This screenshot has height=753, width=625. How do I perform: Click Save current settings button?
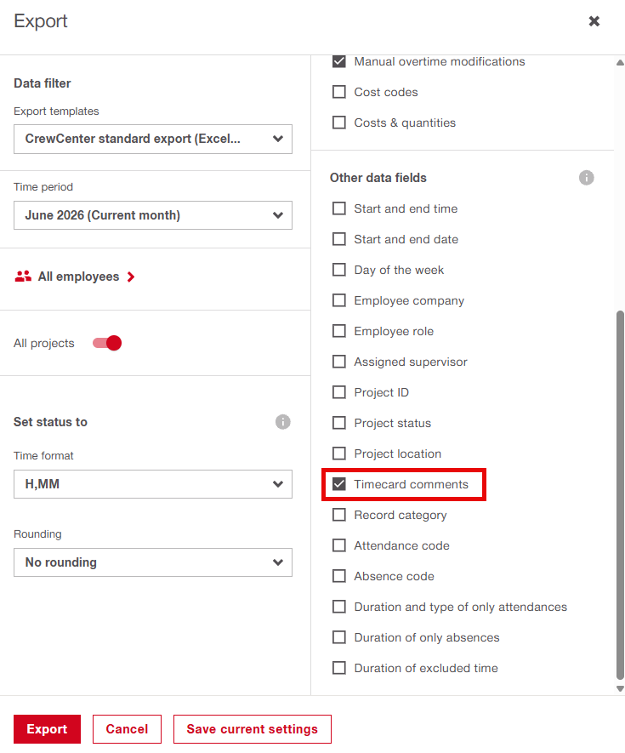point(252,729)
